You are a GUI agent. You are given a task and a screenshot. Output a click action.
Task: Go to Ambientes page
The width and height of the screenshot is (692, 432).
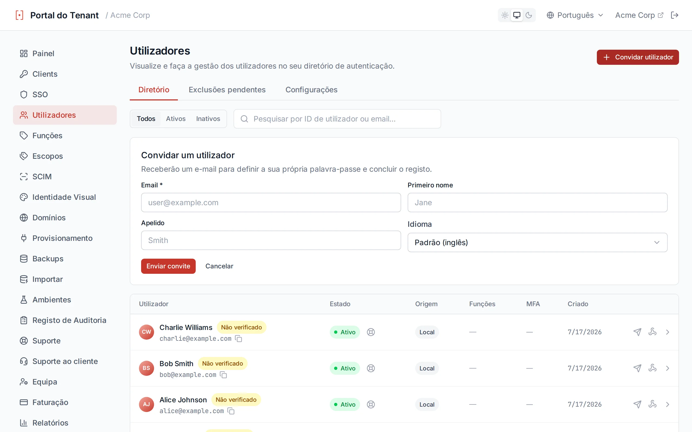(x=65, y=300)
